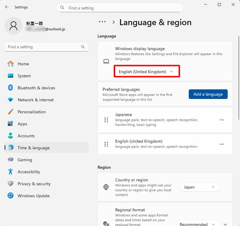The width and height of the screenshot is (240, 226).
Task: Click the Bluetooth icon
Action: 11,88
